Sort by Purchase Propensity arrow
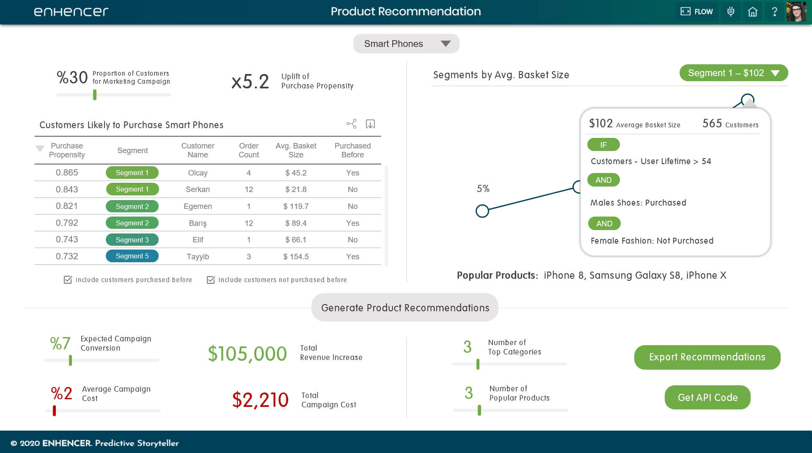Image resolution: width=812 pixels, height=453 pixels. tap(40, 148)
